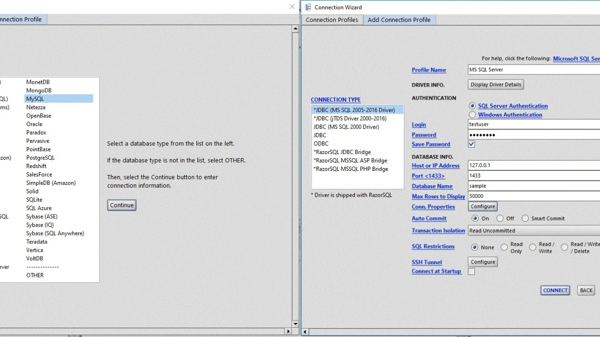Screen dimensions: 600x337
Task: Click Connection Wizard horizontal scrollbar left arrow
Action: pos(306,332)
